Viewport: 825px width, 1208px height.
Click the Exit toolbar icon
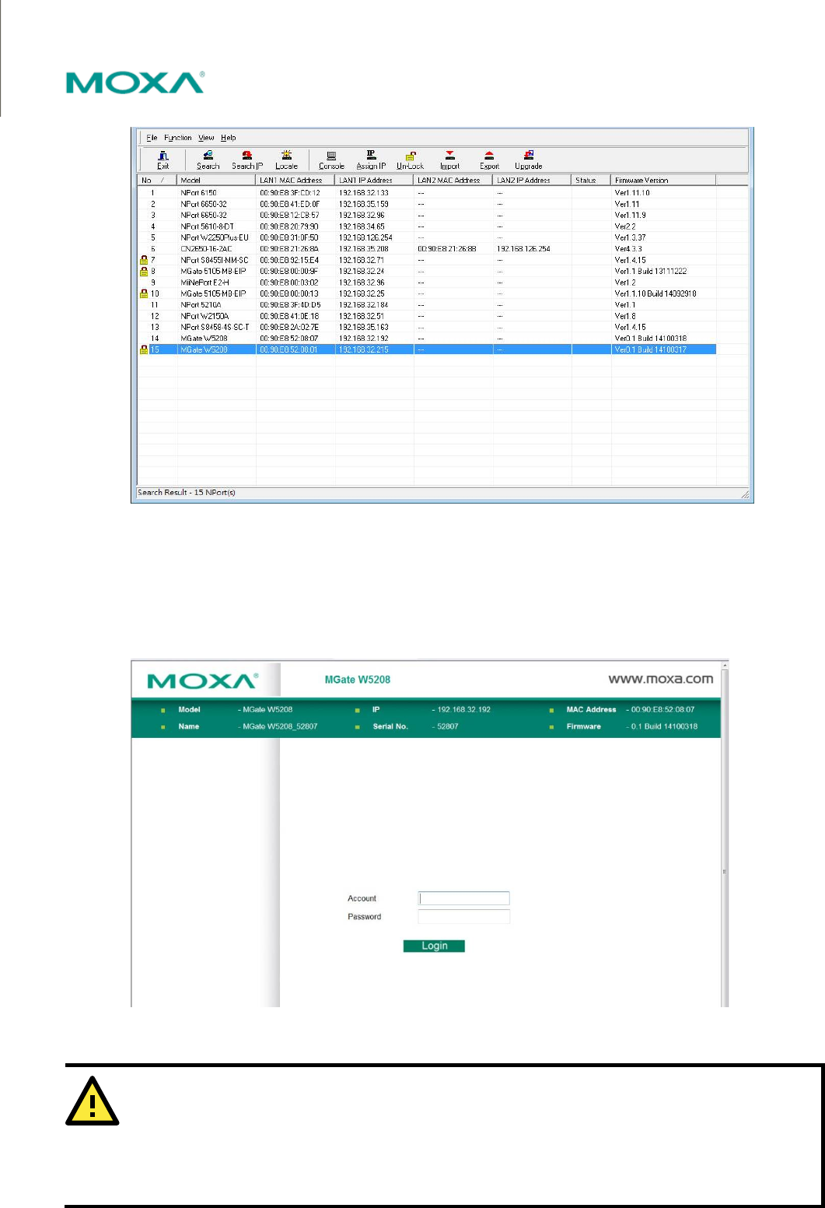[x=163, y=160]
